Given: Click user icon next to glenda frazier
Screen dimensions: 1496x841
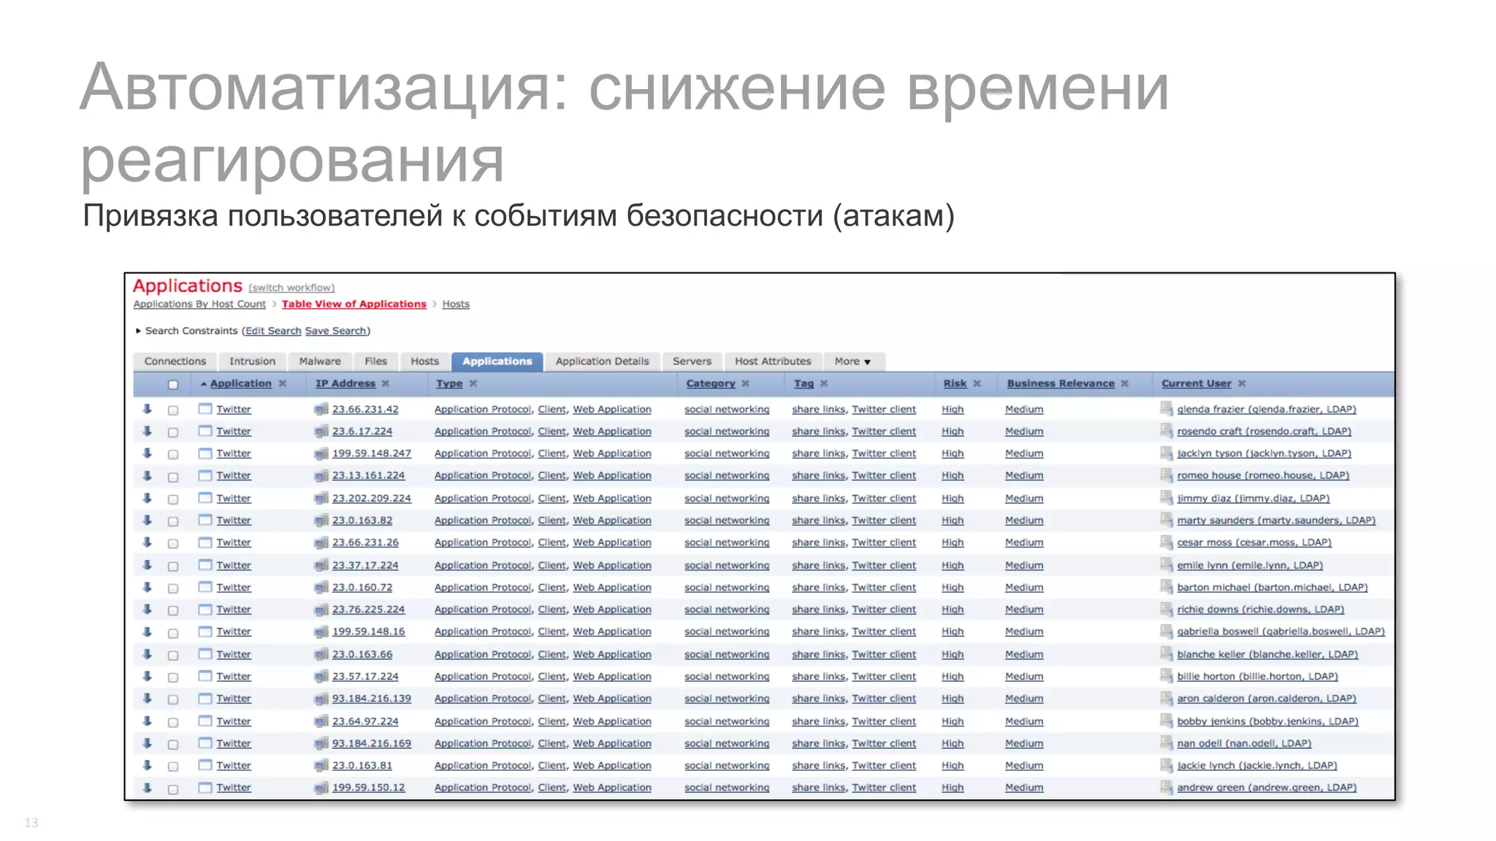Looking at the screenshot, I should click(1167, 409).
